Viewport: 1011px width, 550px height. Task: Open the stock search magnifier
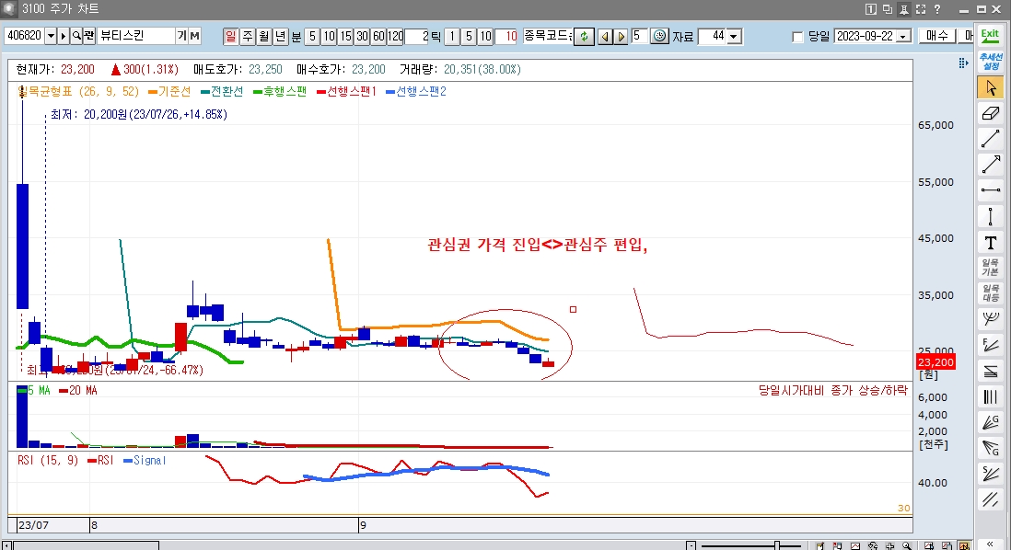[76, 37]
